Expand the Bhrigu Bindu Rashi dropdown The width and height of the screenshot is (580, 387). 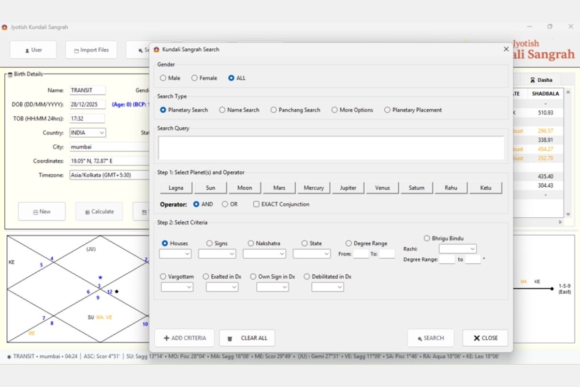(458, 249)
